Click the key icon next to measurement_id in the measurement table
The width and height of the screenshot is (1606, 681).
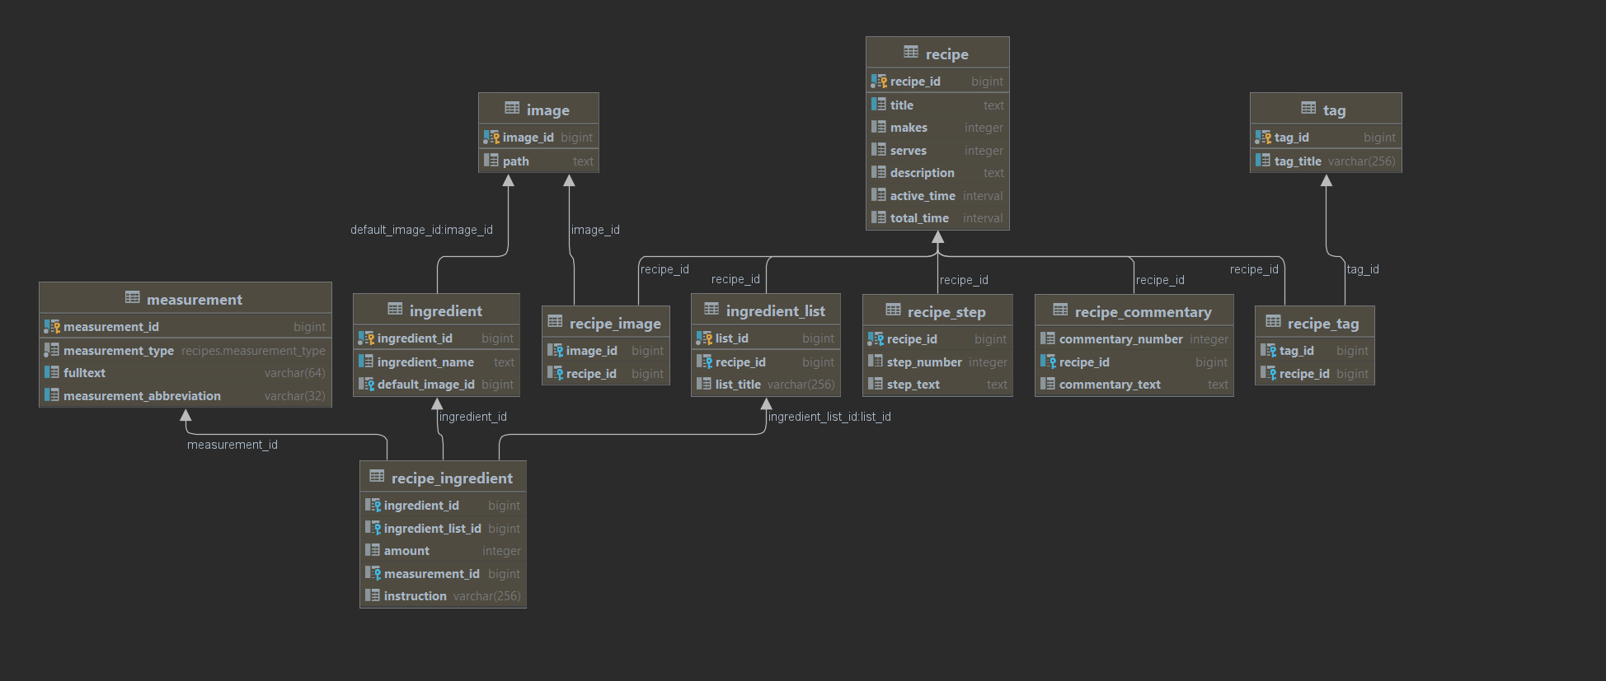[x=52, y=326]
